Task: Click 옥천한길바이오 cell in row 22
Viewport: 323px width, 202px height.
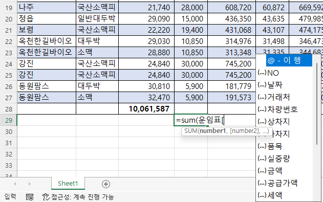Action: tap(47, 41)
